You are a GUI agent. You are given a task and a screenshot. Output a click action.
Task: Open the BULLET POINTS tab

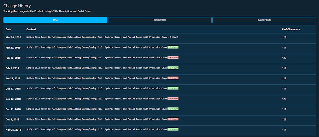tap(264, 20)
